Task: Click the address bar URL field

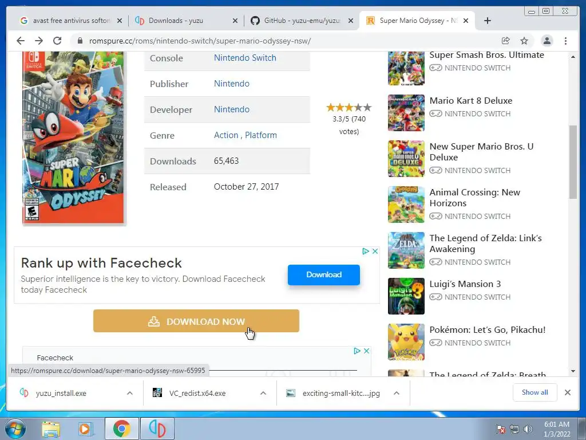Action: (x=284, y=41)
